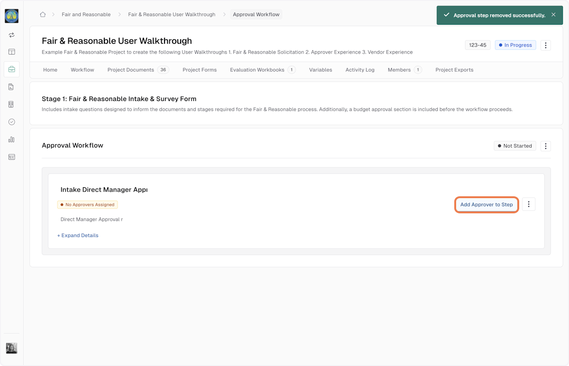Open the Project Forms tab

(x=200, y=70)
